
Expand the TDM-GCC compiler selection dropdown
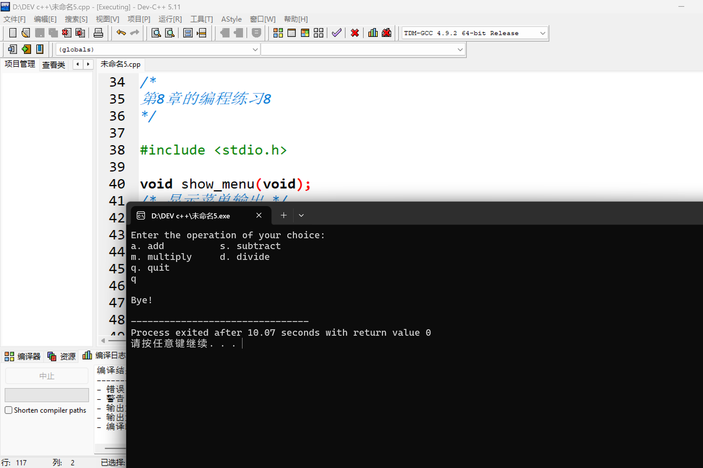coord(542,33)
